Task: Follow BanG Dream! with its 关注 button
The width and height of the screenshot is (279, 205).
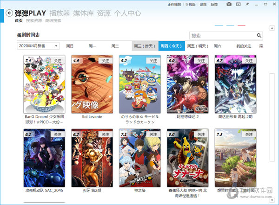Action: tap(58, 61)
